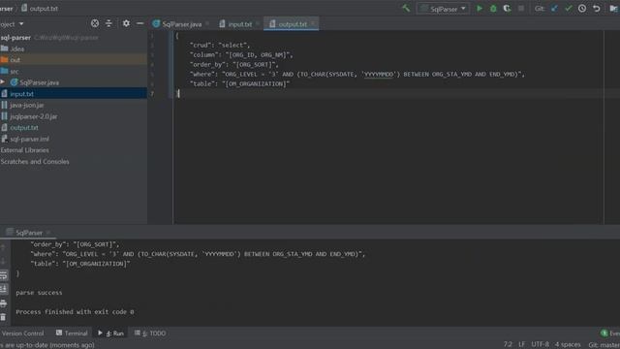This screenshot has width=620, height=349.
Task: Click 'parse success' text in console
Action: (x=39, y=293)
